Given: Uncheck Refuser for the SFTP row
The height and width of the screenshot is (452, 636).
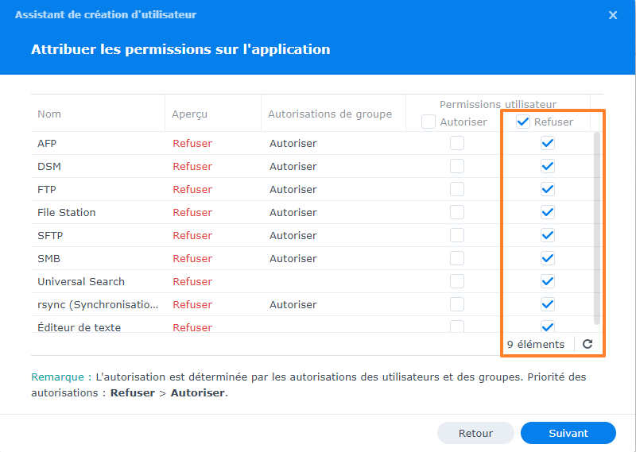Looking at the screenshot, I should coord(547,236).
